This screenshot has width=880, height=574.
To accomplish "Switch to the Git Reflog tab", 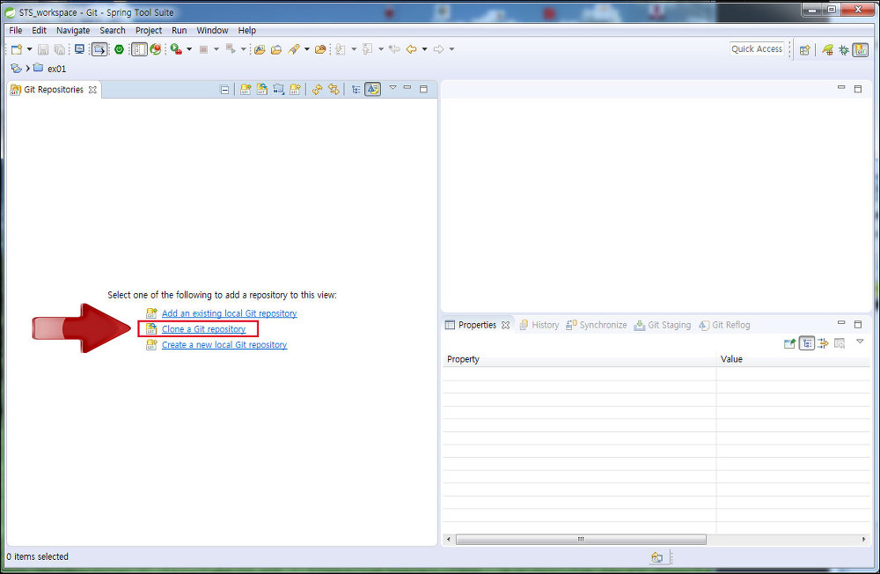I will coord(724,325).
